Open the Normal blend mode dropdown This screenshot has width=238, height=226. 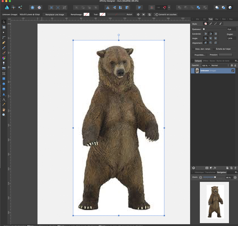220,65
